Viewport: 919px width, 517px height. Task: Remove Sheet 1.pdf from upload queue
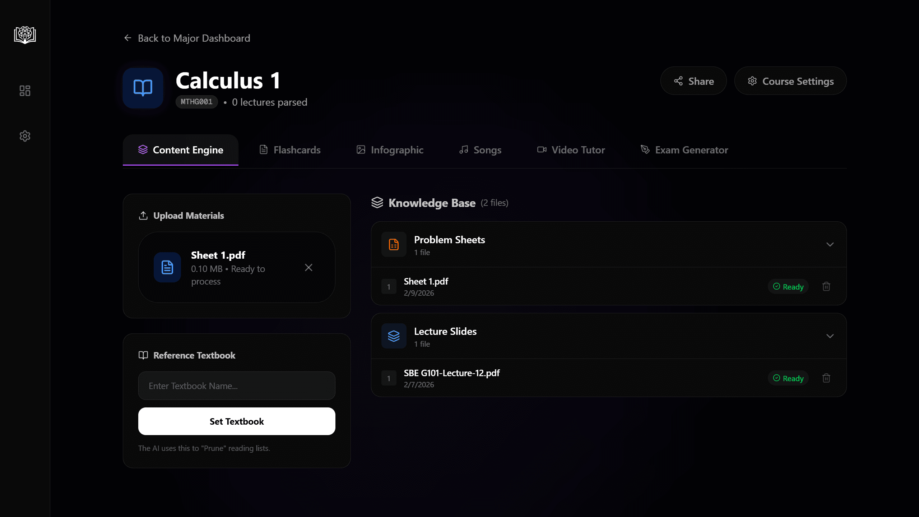coord(309,267)
